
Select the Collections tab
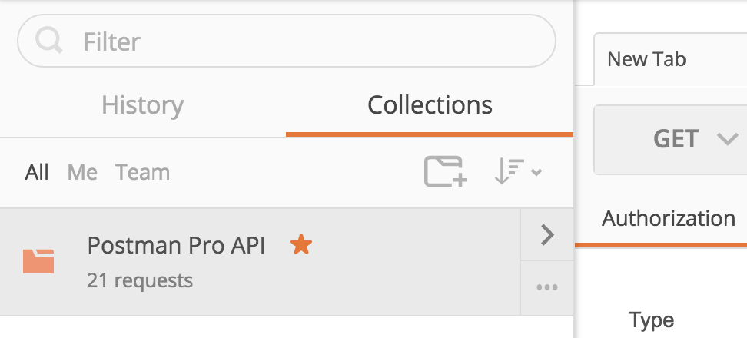[x=430, y=105]
